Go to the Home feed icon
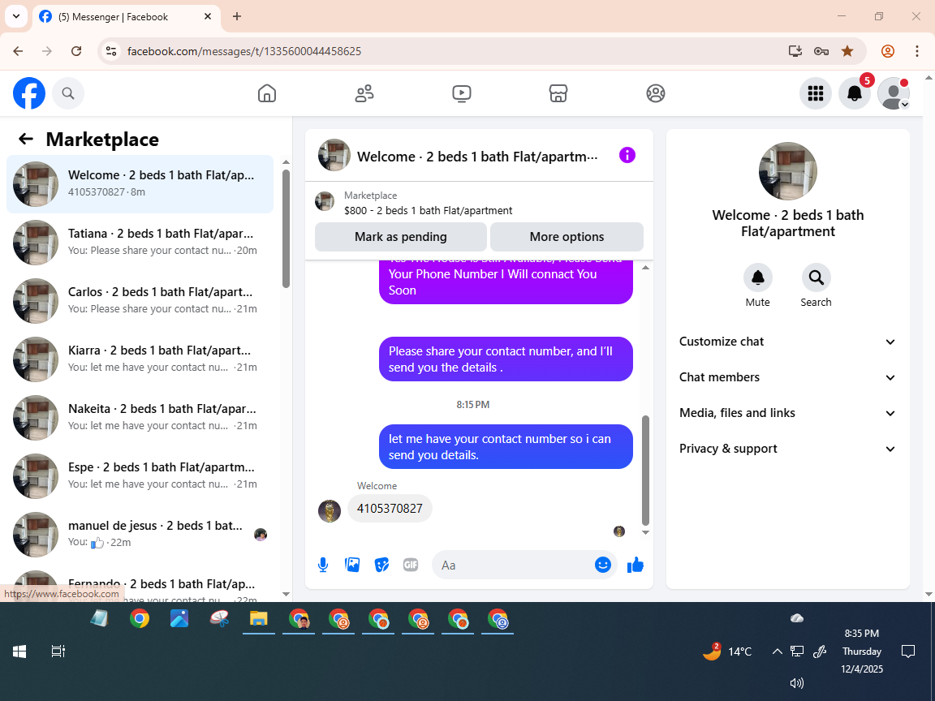Viewport: 935px width, 701px height. tap(266, 93)
